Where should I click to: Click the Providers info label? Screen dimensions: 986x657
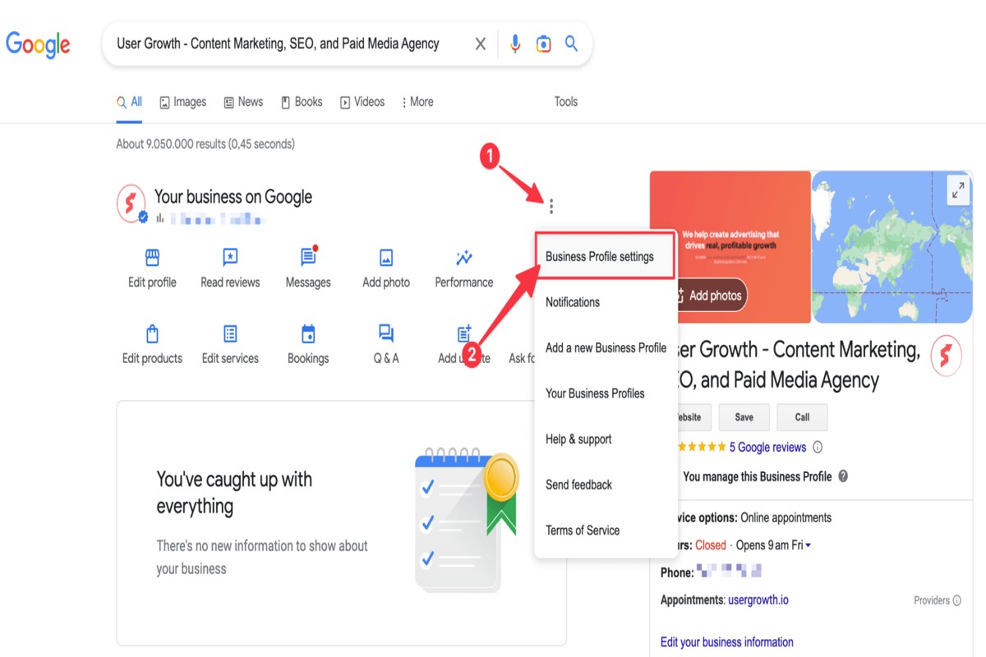[938, 600]
